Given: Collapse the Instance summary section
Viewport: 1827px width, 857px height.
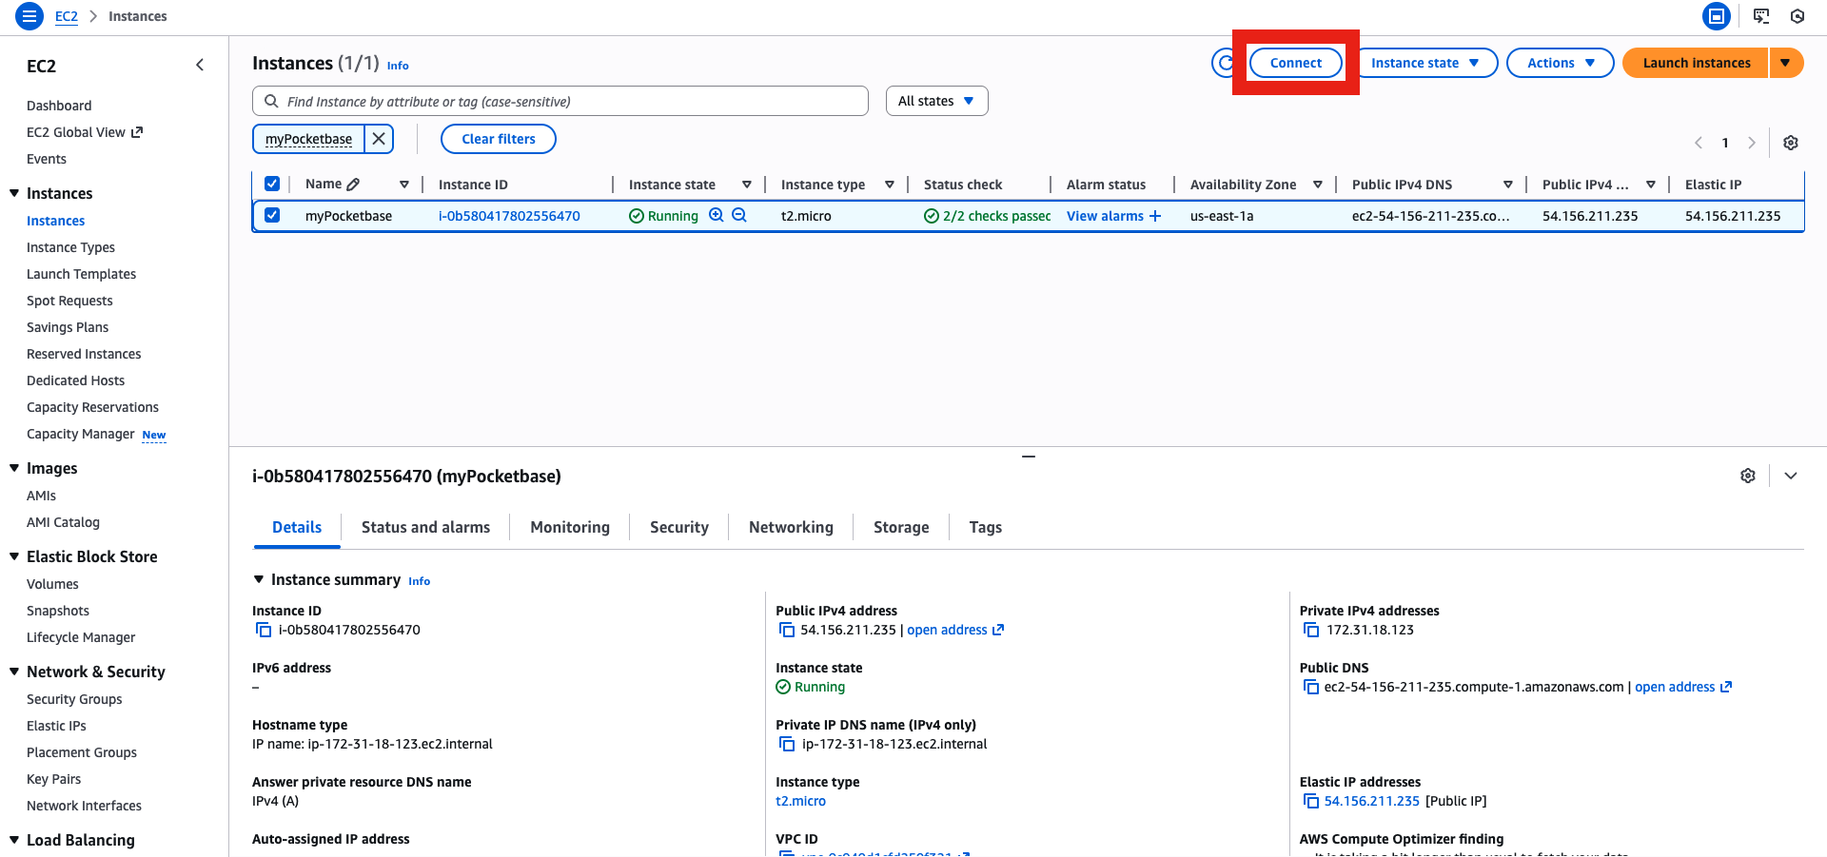Looking at the screenshot, I should click(x=259, y=578).
